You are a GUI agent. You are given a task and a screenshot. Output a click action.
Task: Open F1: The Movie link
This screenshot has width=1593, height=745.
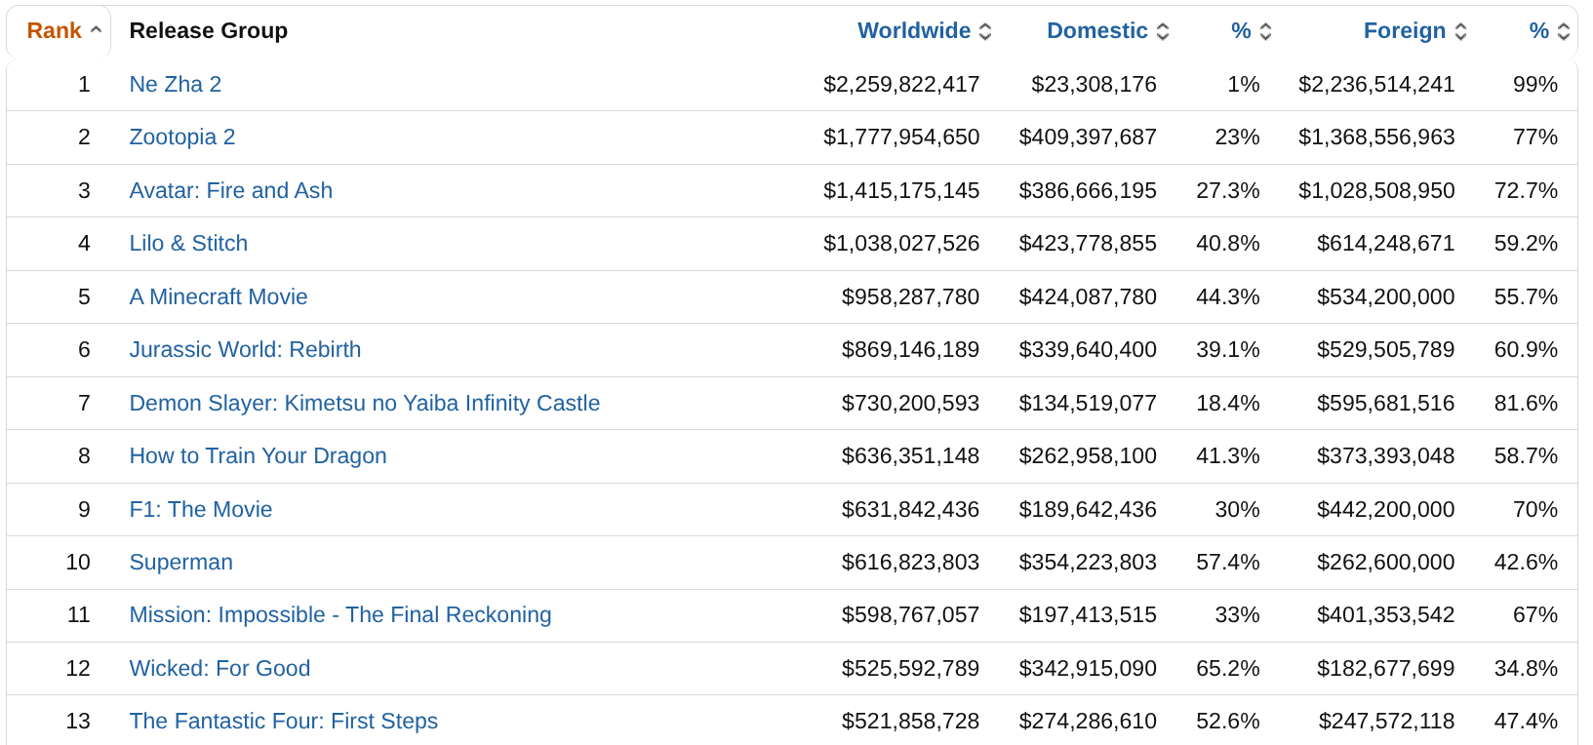[201, 510]
